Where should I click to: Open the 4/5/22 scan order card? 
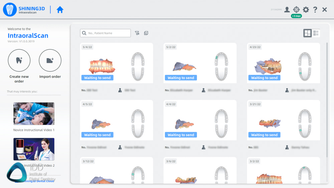point(117,120)
